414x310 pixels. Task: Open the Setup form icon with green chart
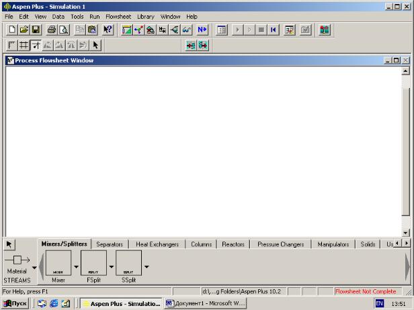(x=127, y=30)
